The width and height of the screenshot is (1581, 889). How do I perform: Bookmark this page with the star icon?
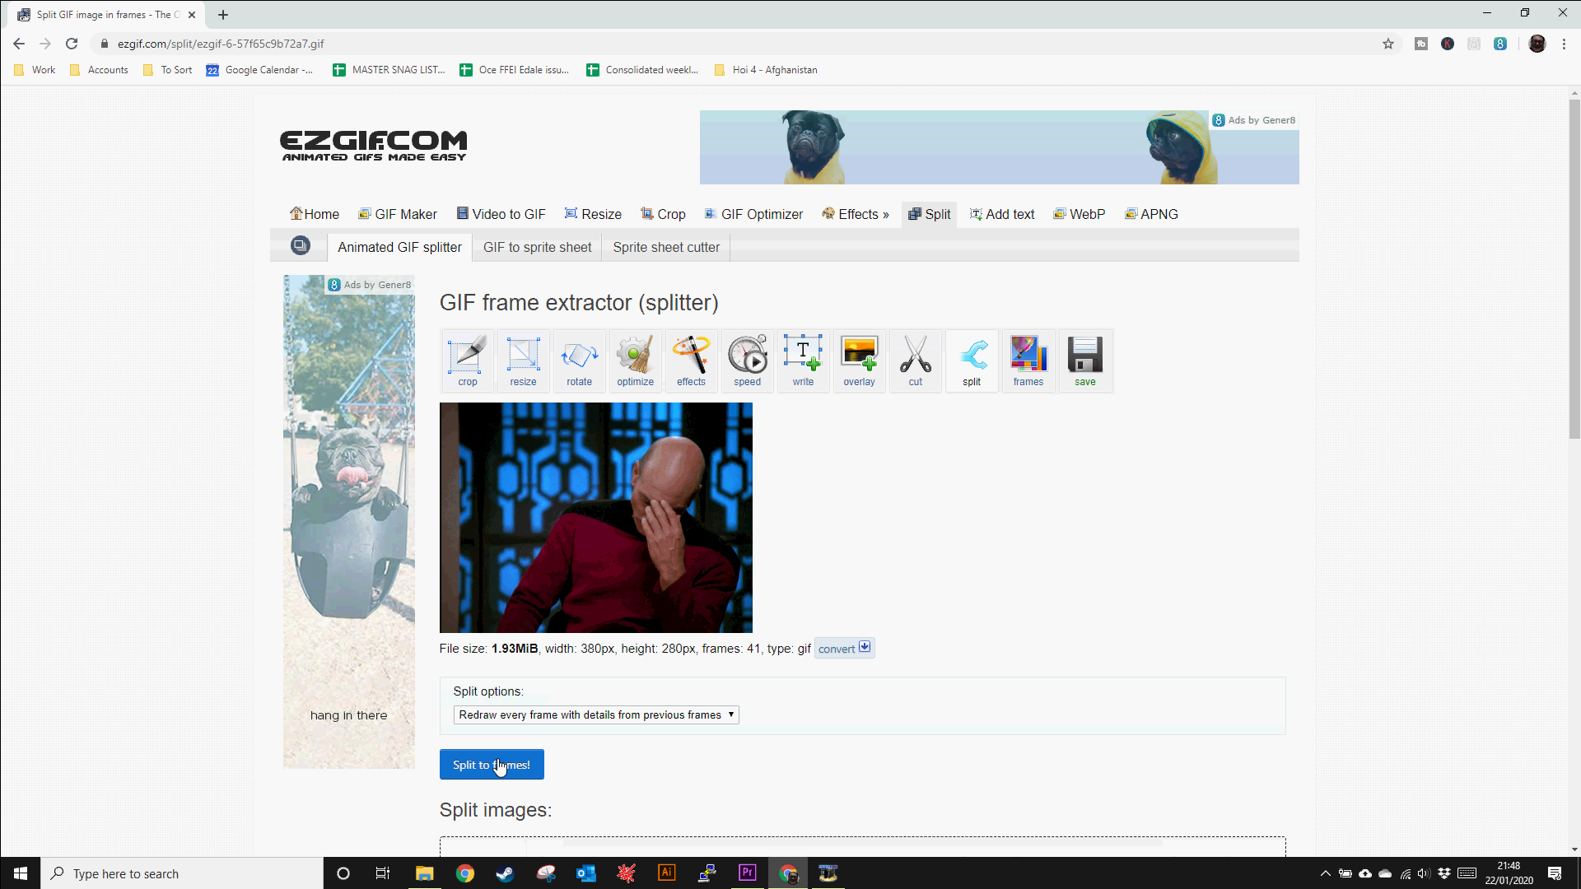[x=1388, y=44]
